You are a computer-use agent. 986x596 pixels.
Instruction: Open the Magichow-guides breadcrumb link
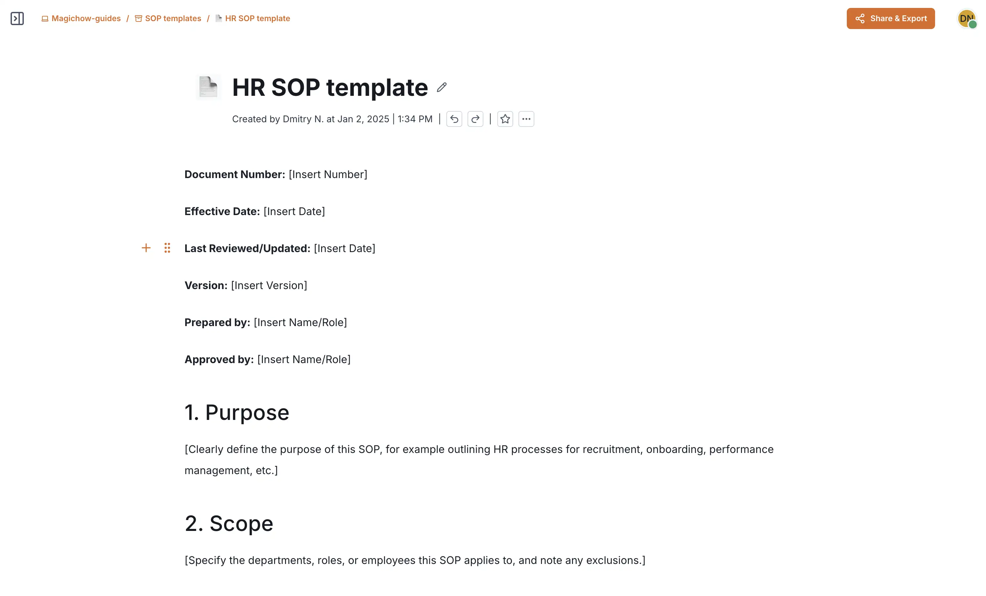point(86,19)
